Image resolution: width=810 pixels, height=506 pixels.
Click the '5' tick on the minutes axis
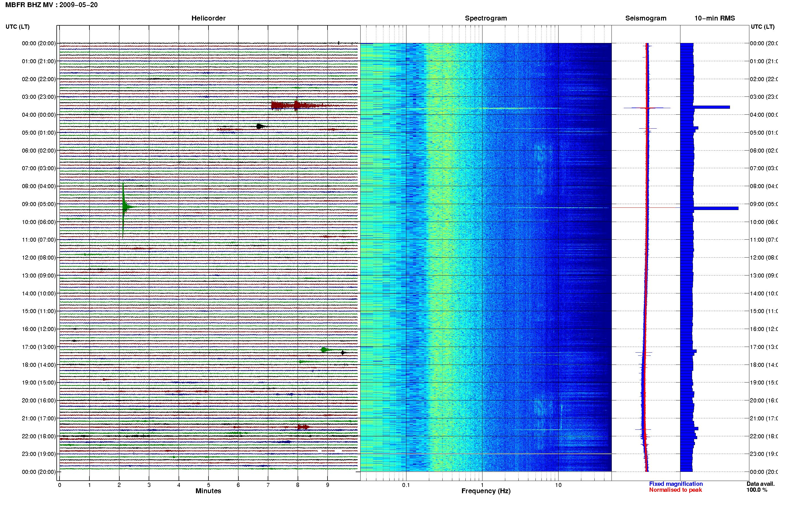click(x=208, y=485)
